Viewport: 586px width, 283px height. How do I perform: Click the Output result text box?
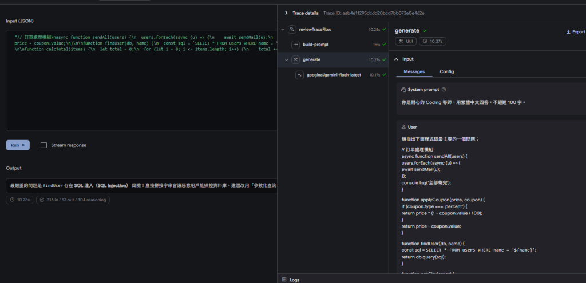142,185
